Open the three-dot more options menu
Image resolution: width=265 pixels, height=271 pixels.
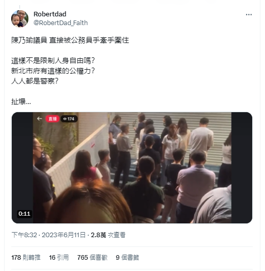pos(249,15)
